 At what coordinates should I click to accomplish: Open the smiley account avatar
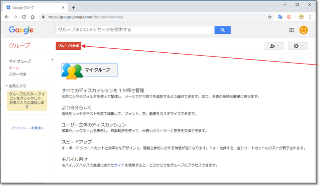point(304,30)
